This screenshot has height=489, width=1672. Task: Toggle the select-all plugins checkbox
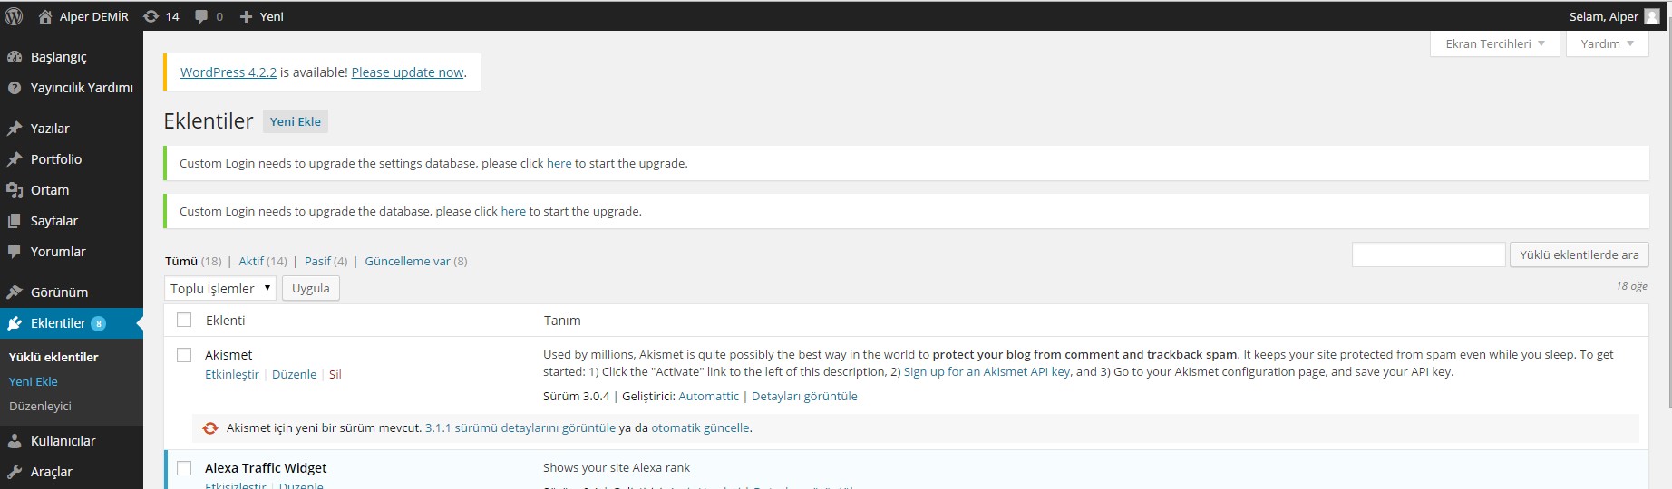pyautogui.click(x=184, y=320)
